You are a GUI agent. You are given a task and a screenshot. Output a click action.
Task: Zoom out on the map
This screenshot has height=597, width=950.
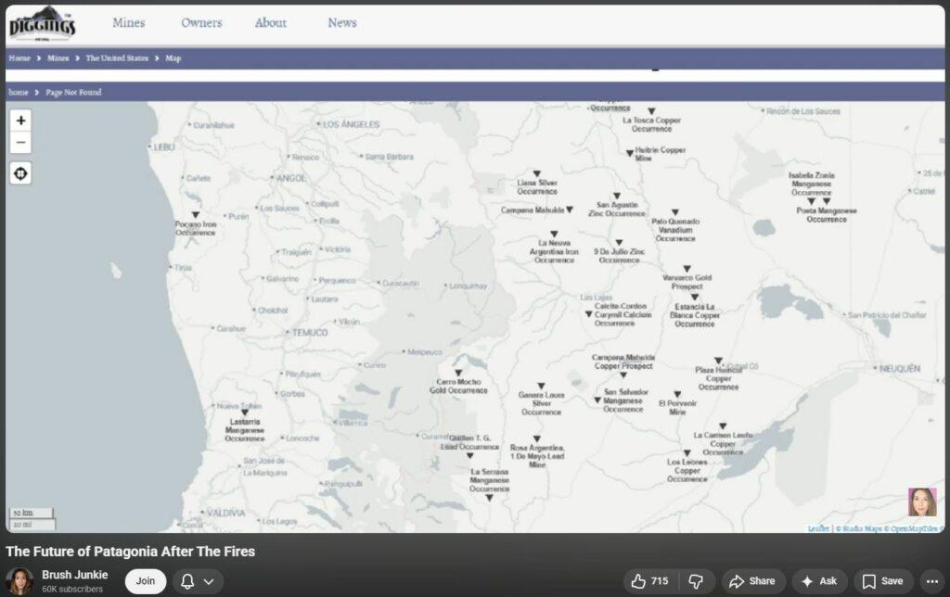(x=20, y=143)
